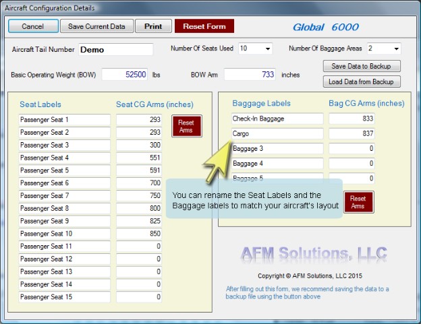Select the Passenger Seat 2 label field

[65, 133]
